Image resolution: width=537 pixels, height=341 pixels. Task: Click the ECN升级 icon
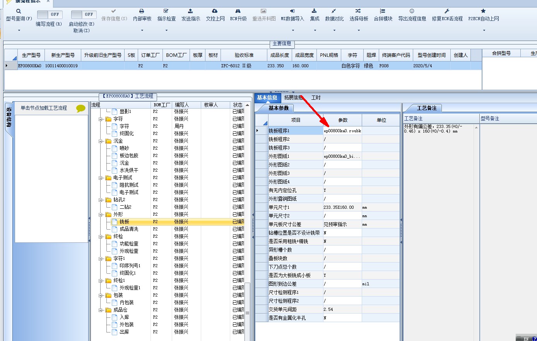(x=238, y=11)
